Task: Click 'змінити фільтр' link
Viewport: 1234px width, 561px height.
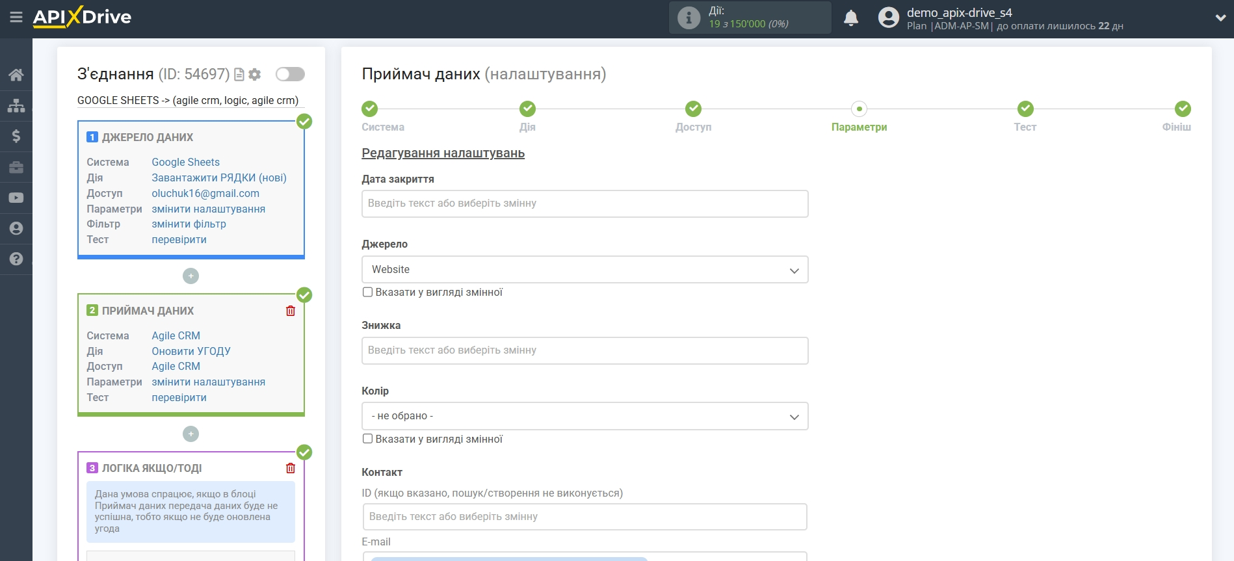Action: pyautogui.click(x=189, y=224)
